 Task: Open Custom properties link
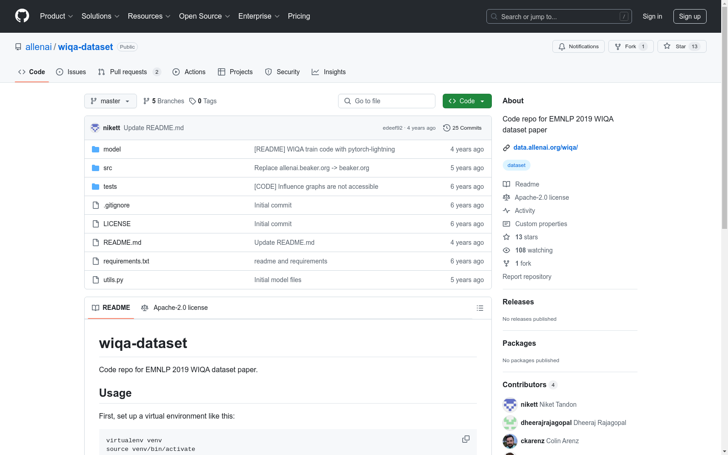[541, 224]
